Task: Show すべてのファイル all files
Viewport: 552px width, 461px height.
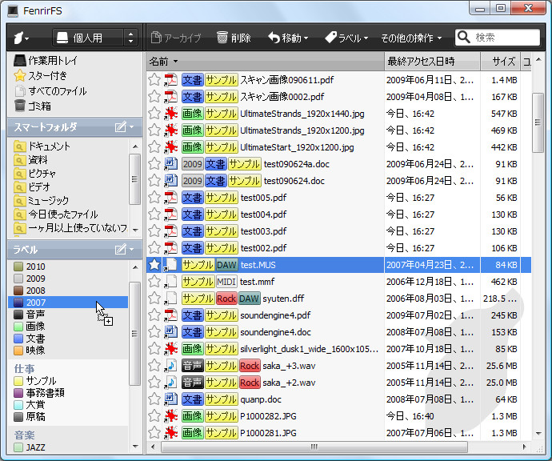Action: pos(50,91)
